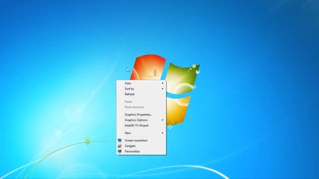
Task: Click the Gadgets icon
Action: (x=120, y=146)
